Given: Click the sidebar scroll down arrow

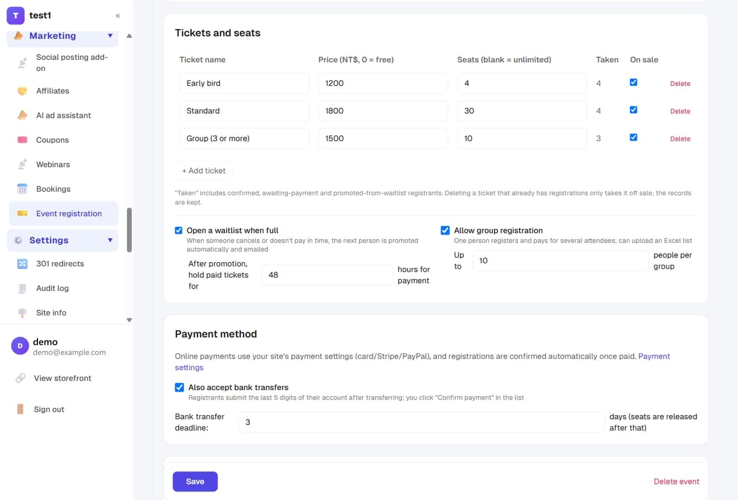Looking at the screenshot, I should tap(130, 320).
